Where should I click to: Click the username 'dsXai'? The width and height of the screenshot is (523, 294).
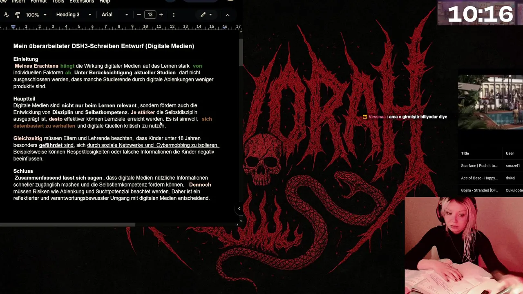(510, 178)
